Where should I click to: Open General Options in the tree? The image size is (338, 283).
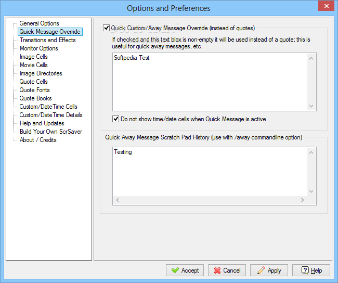(x=39, y=23)
